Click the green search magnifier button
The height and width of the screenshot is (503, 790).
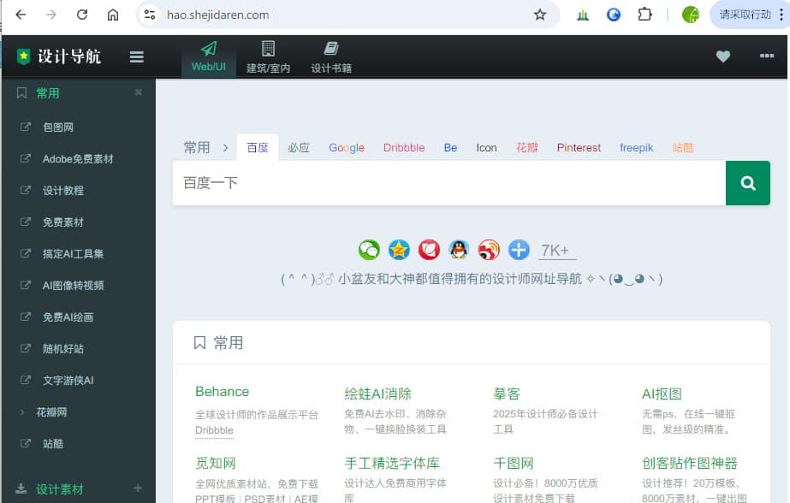click(747, 183)
